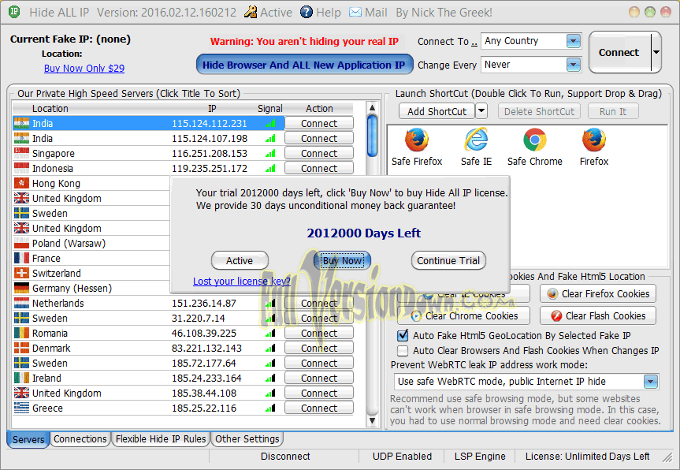Switch to the Servers tab
The image size is (680, 470).
tap(28, 439)
